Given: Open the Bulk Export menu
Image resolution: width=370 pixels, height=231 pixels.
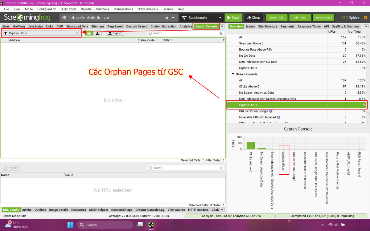Looking at the screenshot, I should [x=68, y=9].
